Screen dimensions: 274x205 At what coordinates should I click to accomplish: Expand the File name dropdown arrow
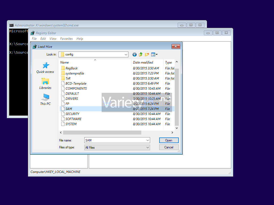(x=148, y=140)
